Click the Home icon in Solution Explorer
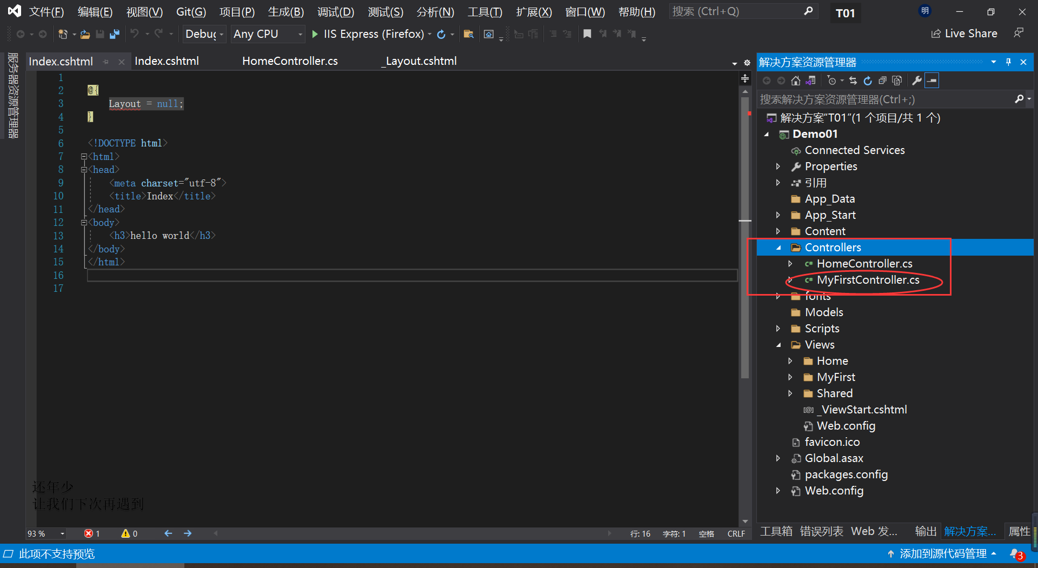The height and width of the screenshot is (568, 1038). pos(795,81)
